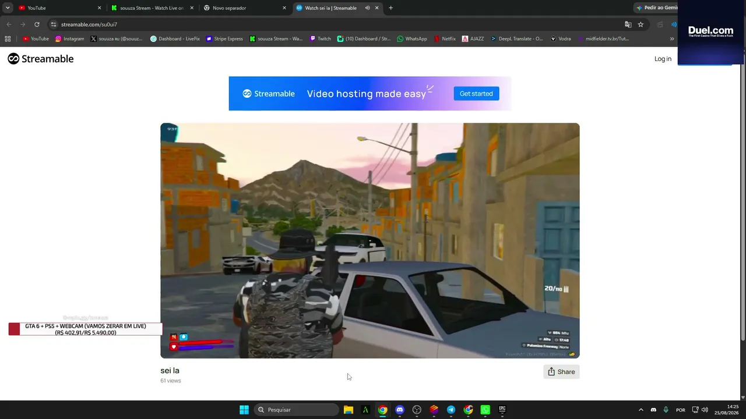Viewport: 746px width, 419px height.
Task: Open the (10) Dashboard bookmark
Action: coord(364,39)
